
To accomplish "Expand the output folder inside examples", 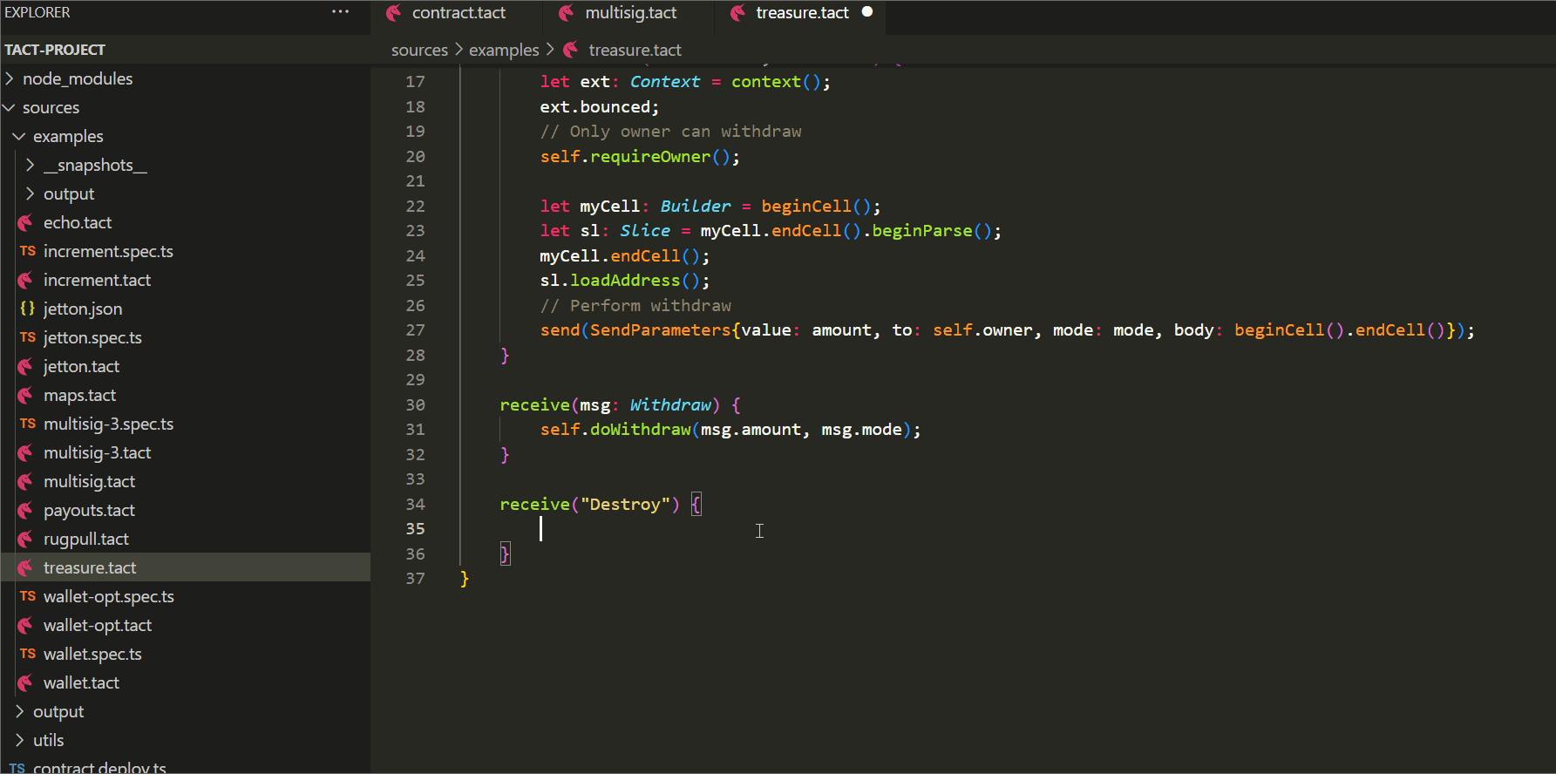I will (x=31, y=193).
